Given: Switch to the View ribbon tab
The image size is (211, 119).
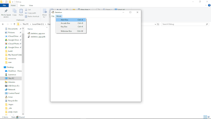Looking at the screenshot, I should pos(31,6).
